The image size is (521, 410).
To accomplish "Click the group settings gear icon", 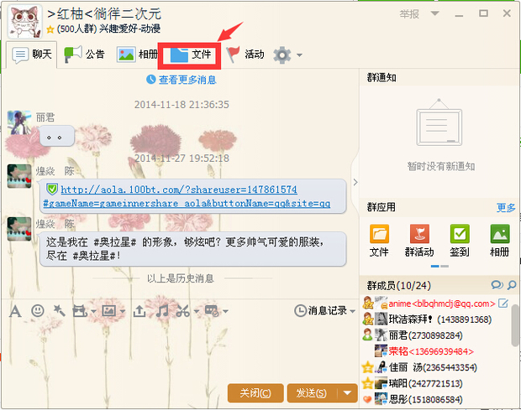I will [282, 55].
